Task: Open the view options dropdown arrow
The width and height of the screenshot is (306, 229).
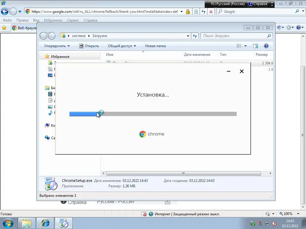Action: pyautogui.click(x=245, y=46)
